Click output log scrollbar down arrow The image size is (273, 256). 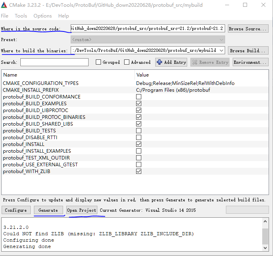tap(265, 248)
